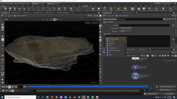Select the L-System shelf tool

(78, 9)
